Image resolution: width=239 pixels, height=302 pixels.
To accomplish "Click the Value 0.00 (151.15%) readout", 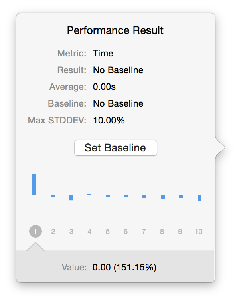I will point(124,267).
